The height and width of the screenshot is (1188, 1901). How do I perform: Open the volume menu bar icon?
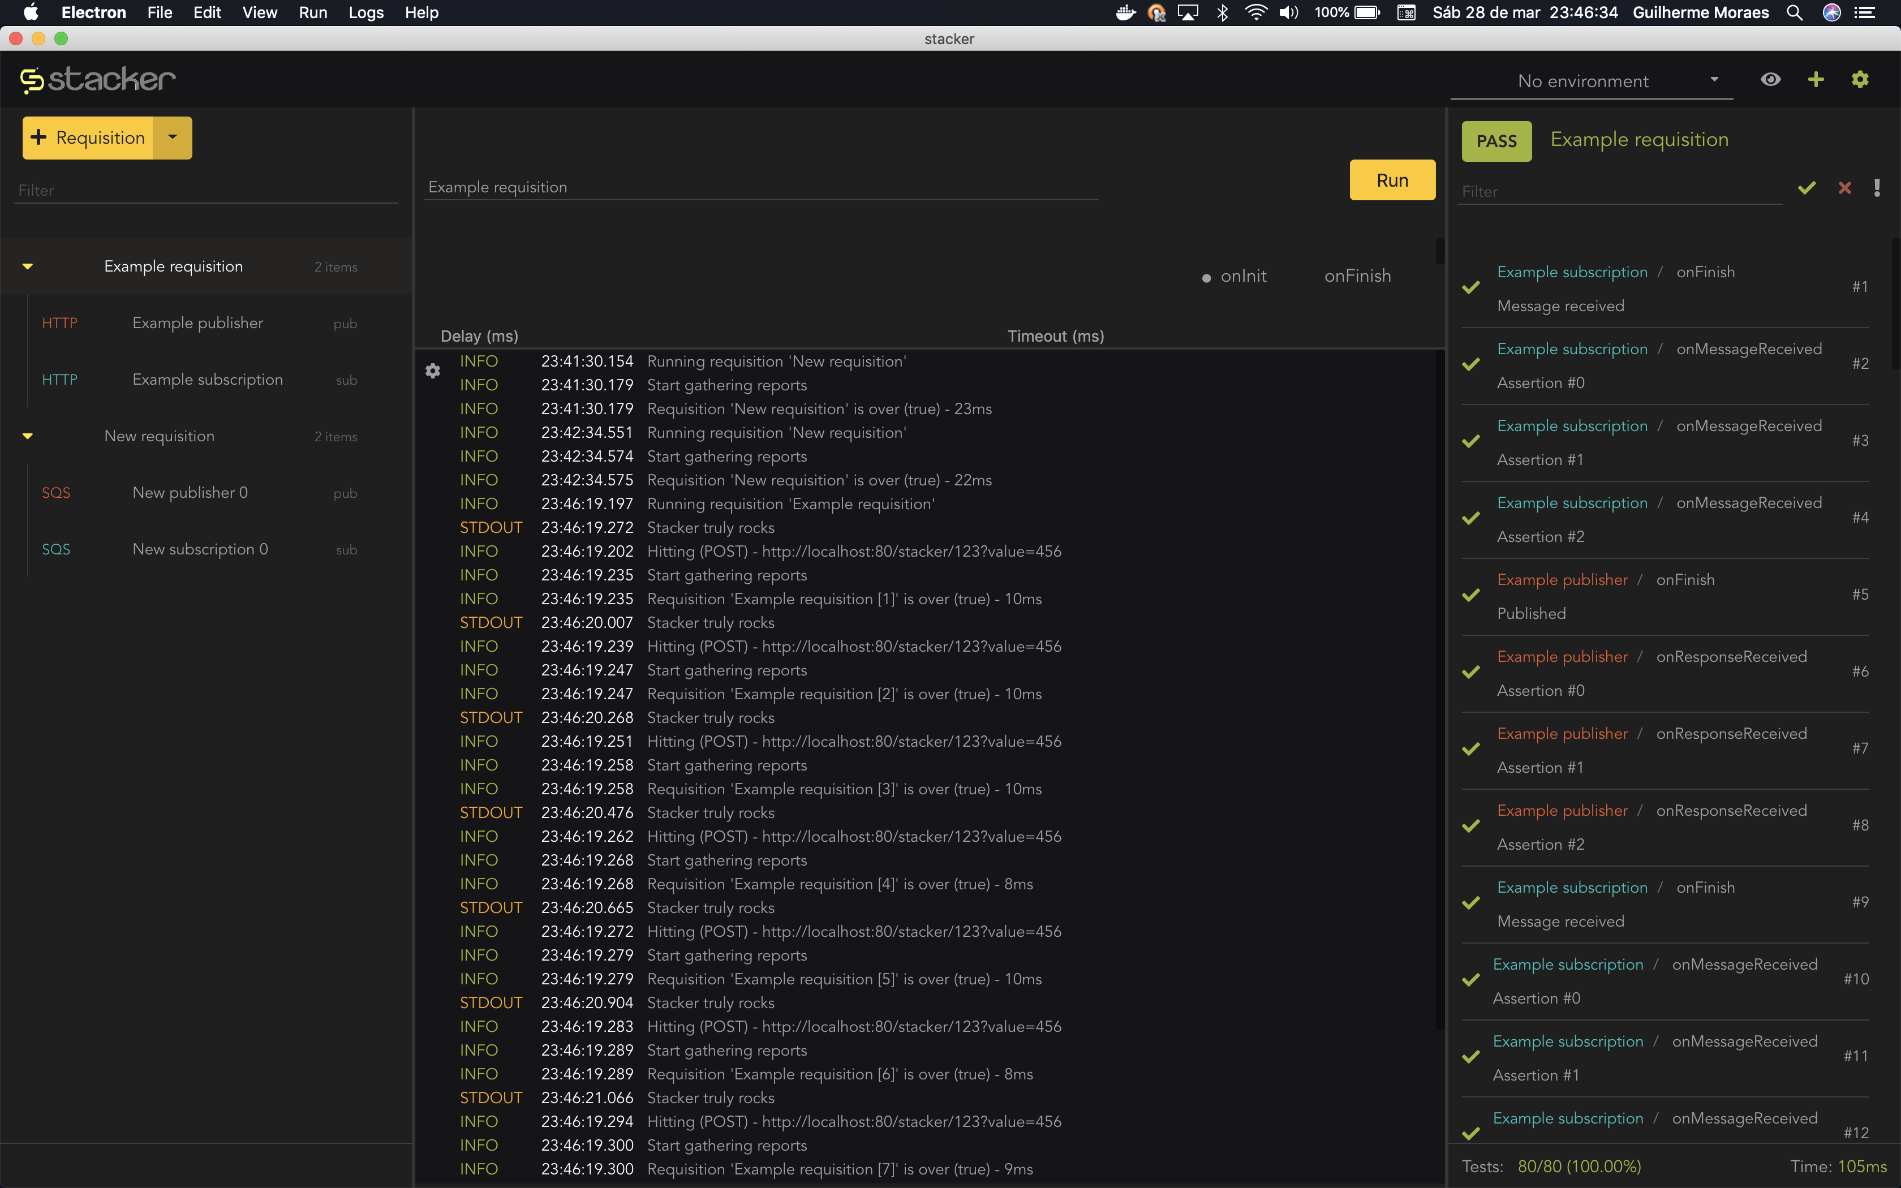click(1289, 12)
